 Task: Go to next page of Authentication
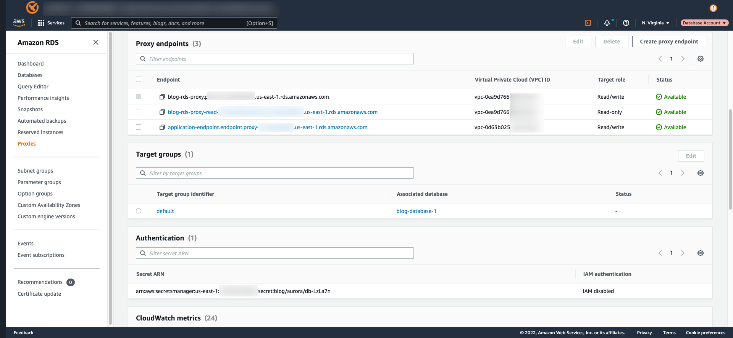click(x=683, y=253)
